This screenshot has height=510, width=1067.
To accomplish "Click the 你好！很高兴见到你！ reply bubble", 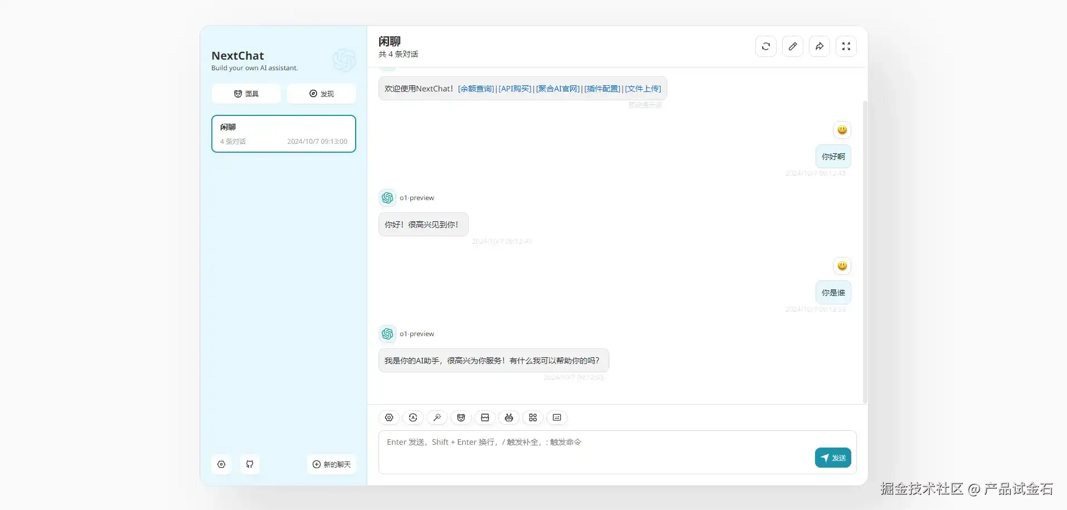I will tap(424, 225).
